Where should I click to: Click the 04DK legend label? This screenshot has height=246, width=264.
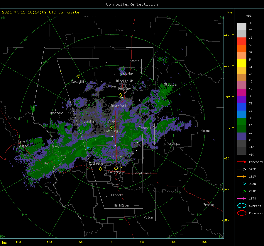coord(252,169)
